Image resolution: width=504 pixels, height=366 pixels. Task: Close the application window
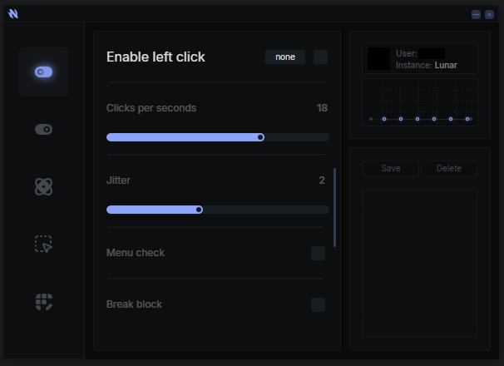[x=489, y=14]
